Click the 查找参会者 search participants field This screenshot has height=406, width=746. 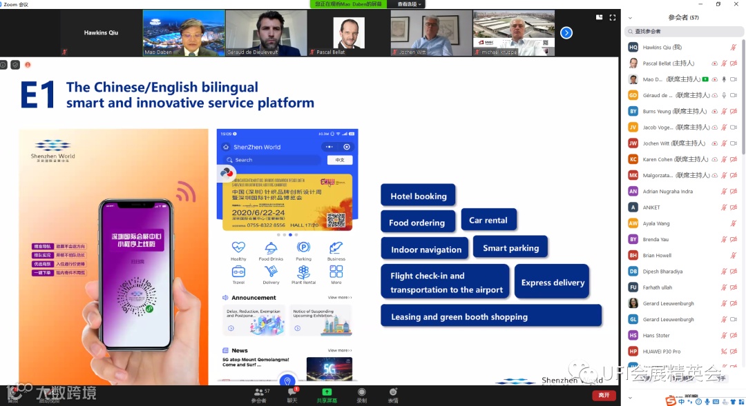pyautogui.click(x=684, y=31)
